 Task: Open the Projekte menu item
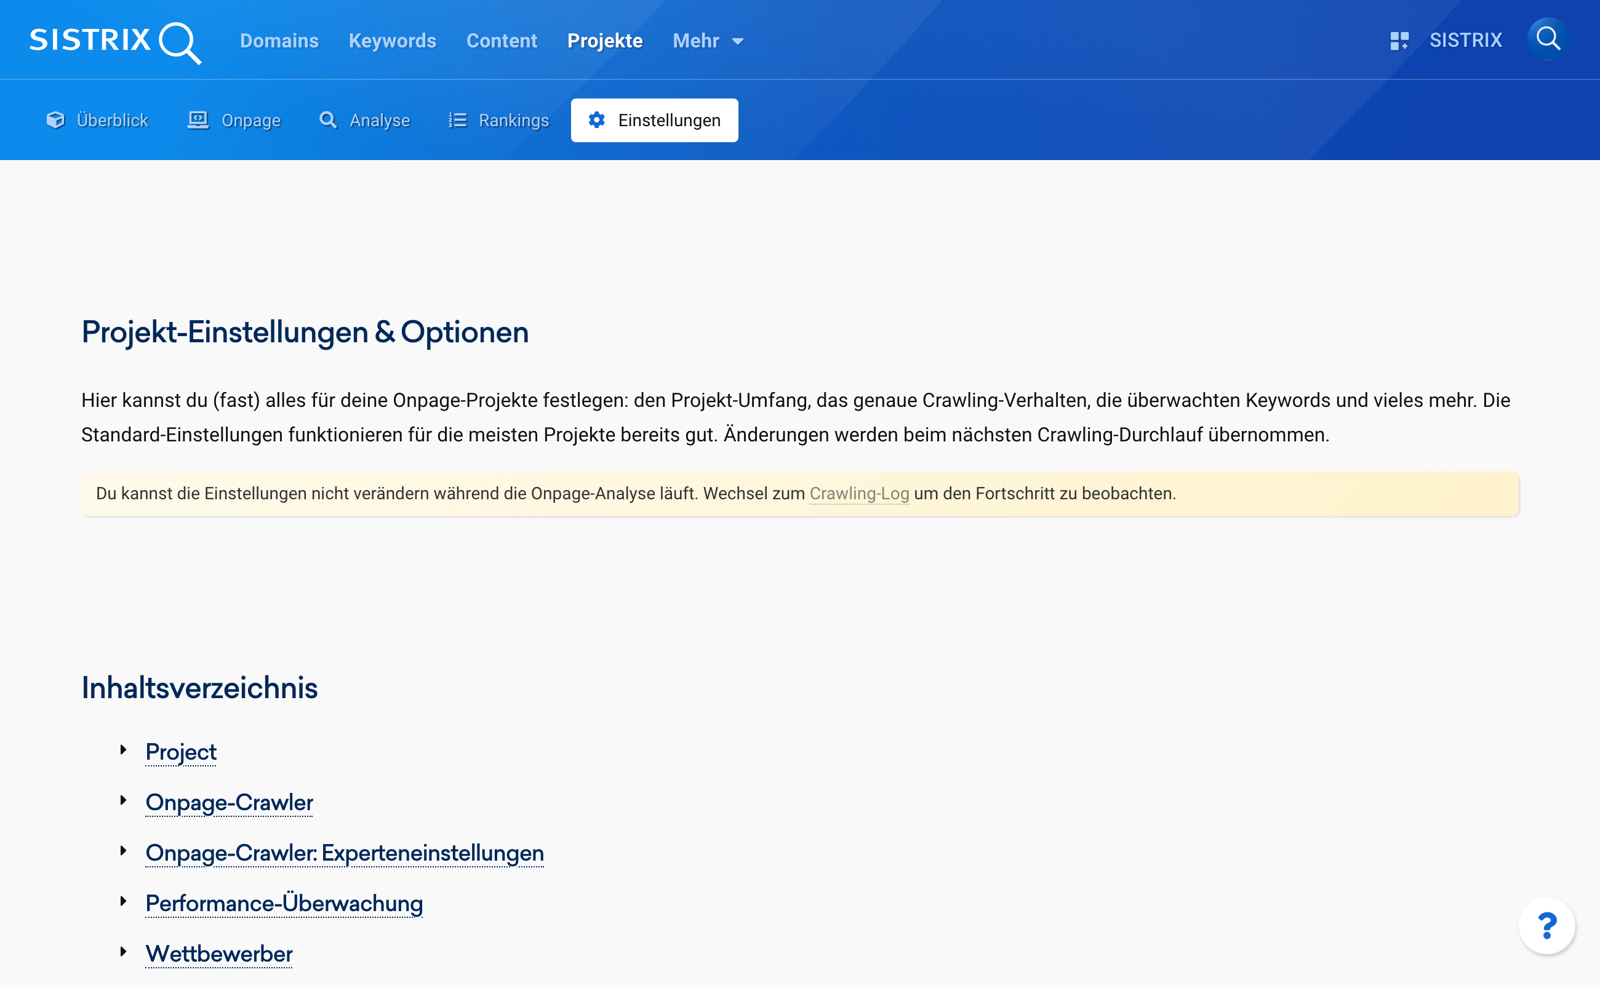click(605, 41)
